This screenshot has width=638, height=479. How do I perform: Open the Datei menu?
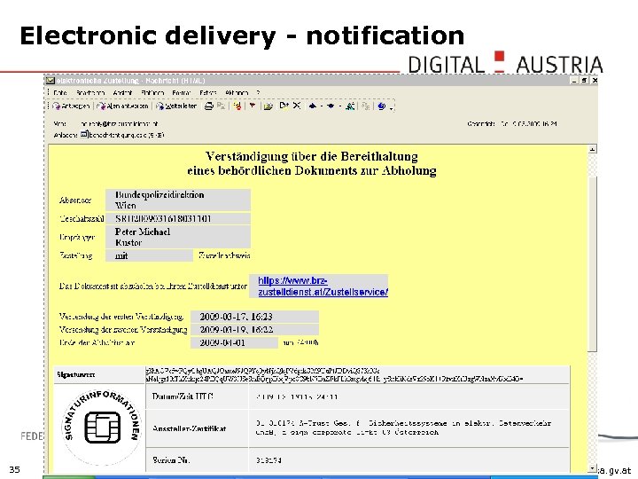pyautogui.click(x=60, y=93)
